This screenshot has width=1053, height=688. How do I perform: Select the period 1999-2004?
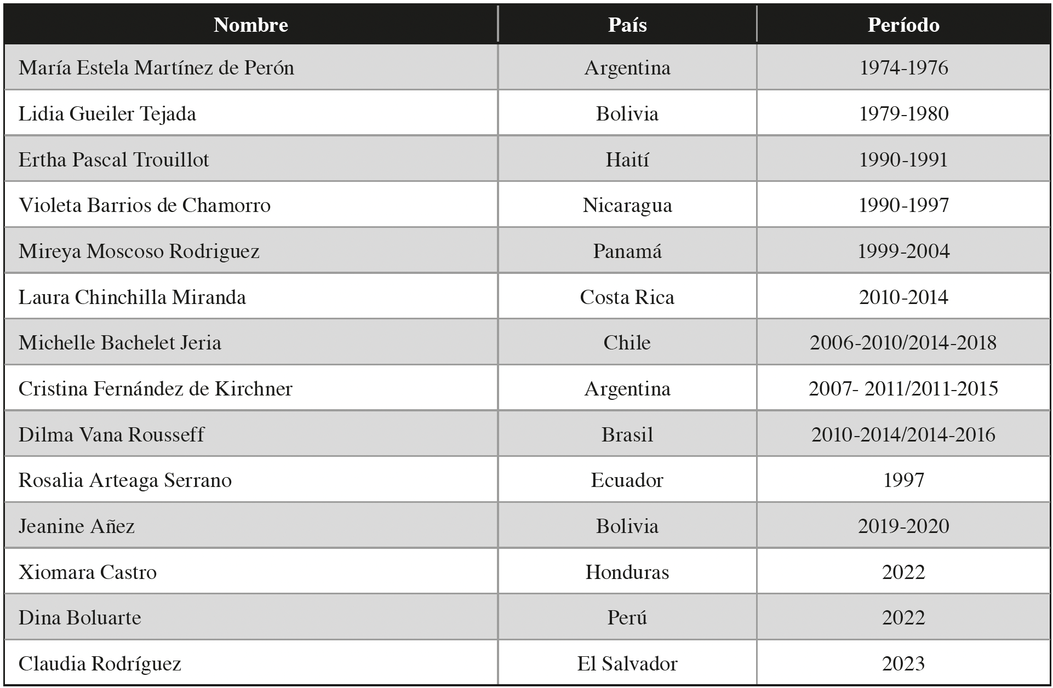pos(903,251)
